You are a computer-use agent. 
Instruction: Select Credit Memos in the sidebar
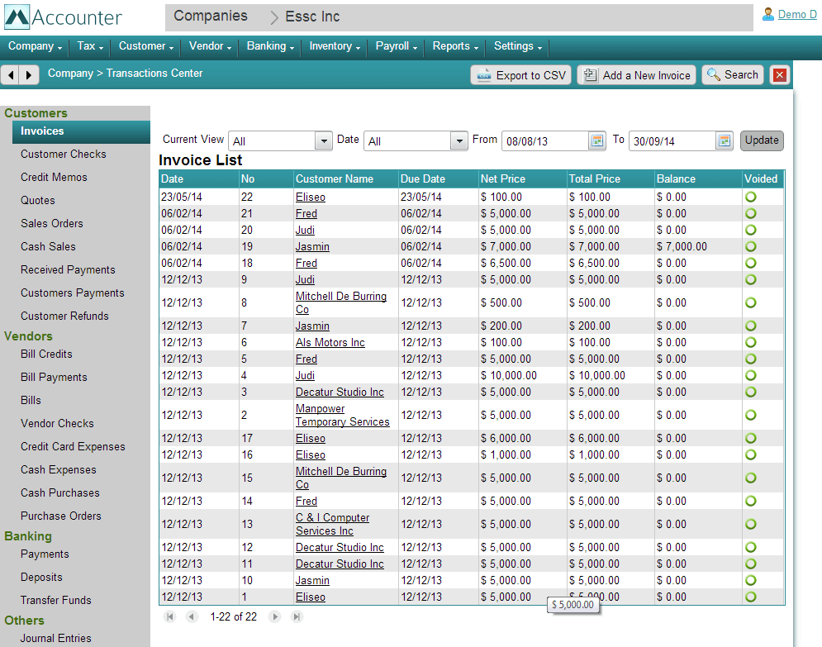click(x=54, y=177)
